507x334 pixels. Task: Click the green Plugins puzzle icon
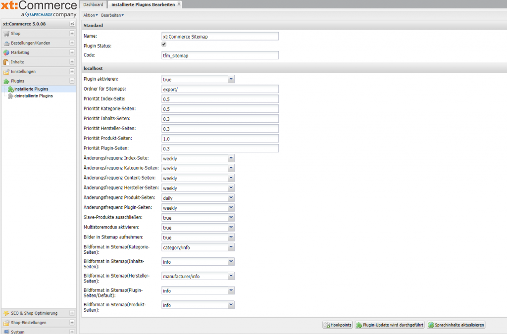pyautogui.click(x=6, y=81)
